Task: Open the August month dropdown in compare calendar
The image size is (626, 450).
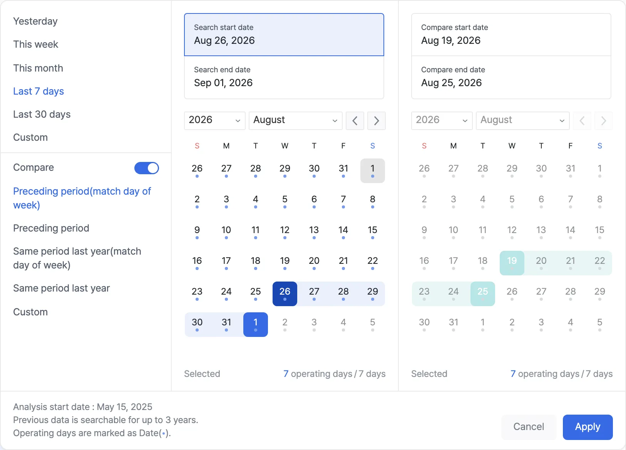Action: 523,121
